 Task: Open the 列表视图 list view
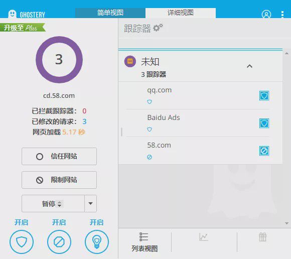[x=144, y=242]
